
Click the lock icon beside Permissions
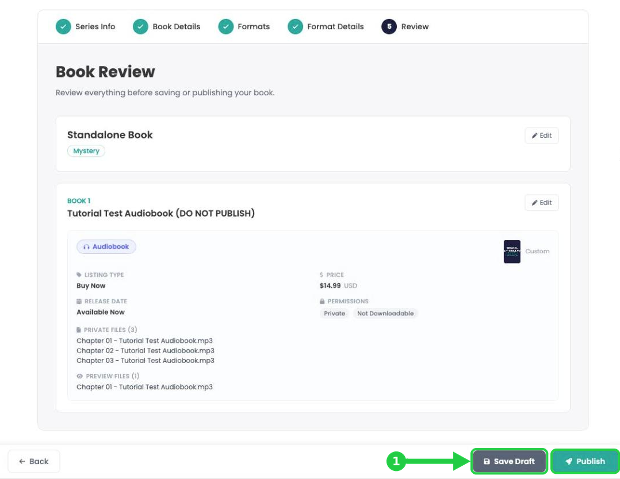pyautogui.click(x=322, y=302)
